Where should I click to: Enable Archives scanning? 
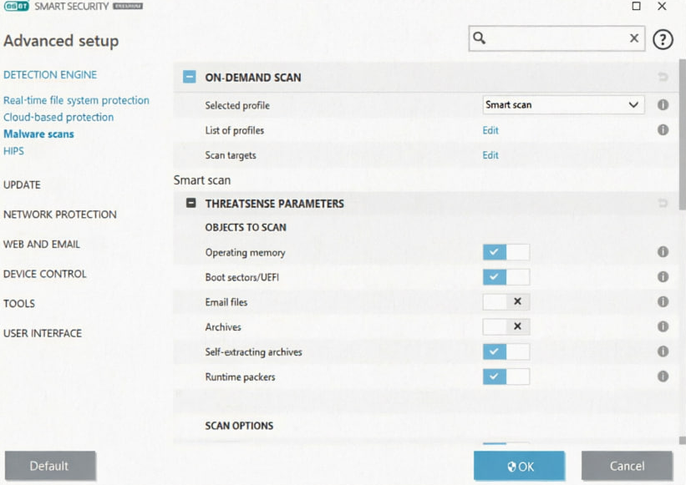[506, 327]
